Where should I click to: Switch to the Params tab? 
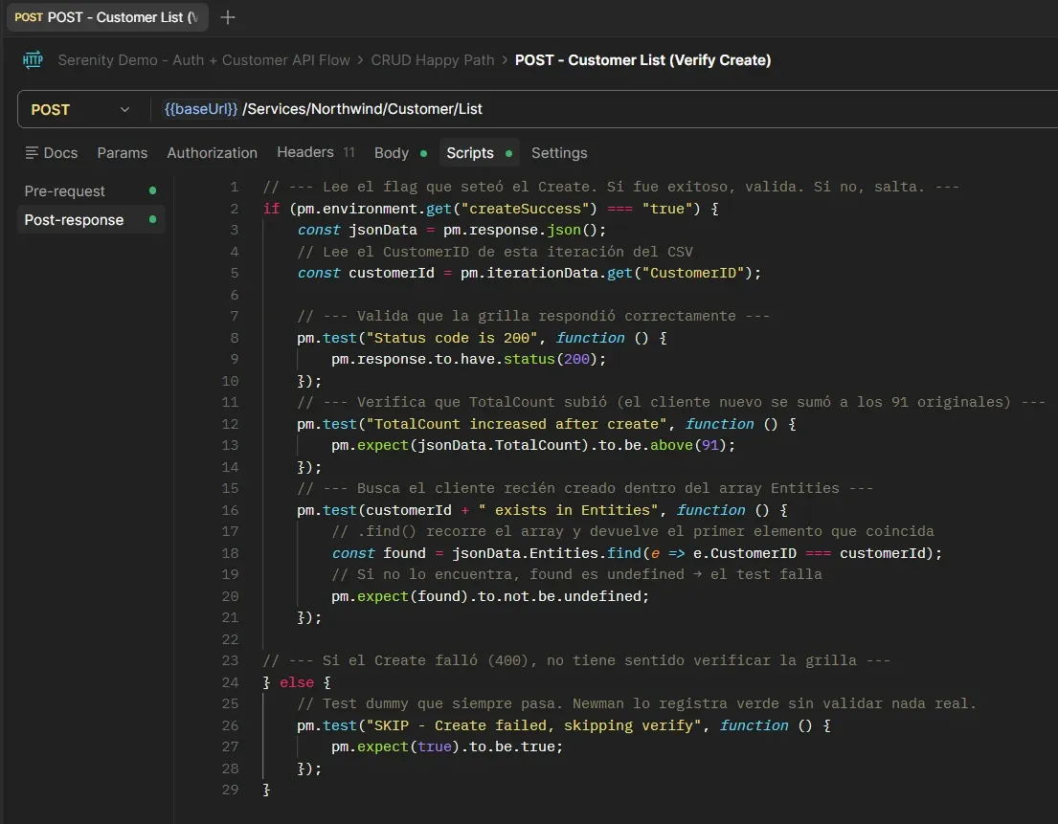123,153
